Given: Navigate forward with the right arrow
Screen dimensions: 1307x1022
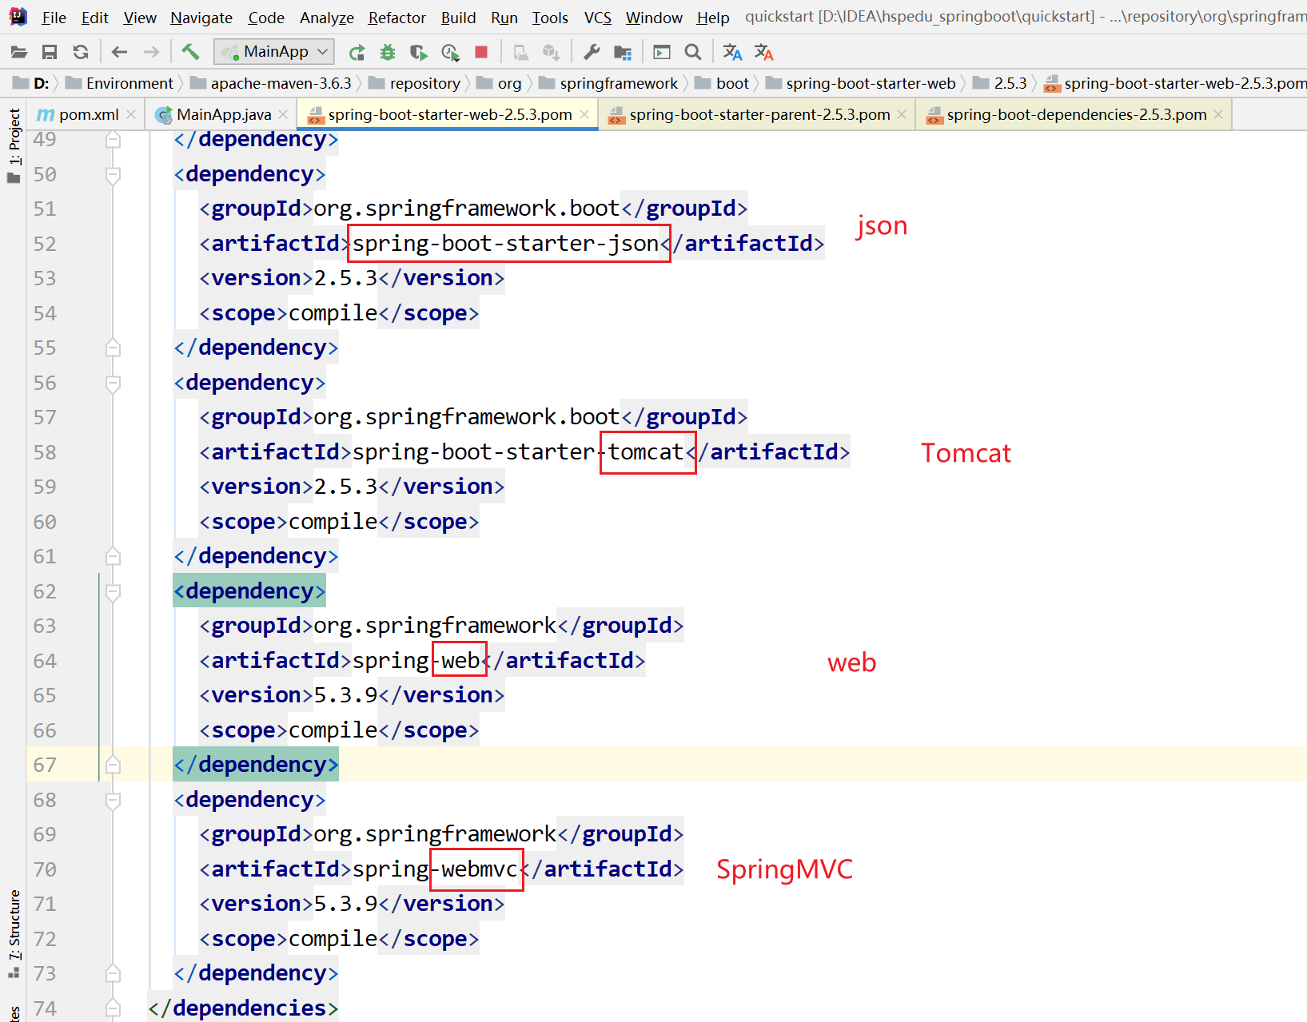Looking at the screenshot, I should [x=151, y=53].
